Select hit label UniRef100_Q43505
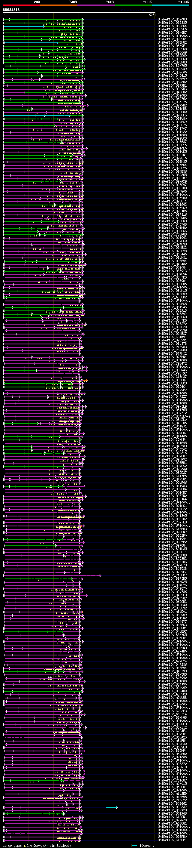192x848 pixels. 172,797
